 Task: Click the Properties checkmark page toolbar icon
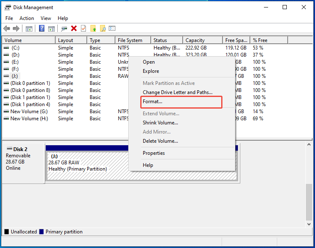coord(83,28)
